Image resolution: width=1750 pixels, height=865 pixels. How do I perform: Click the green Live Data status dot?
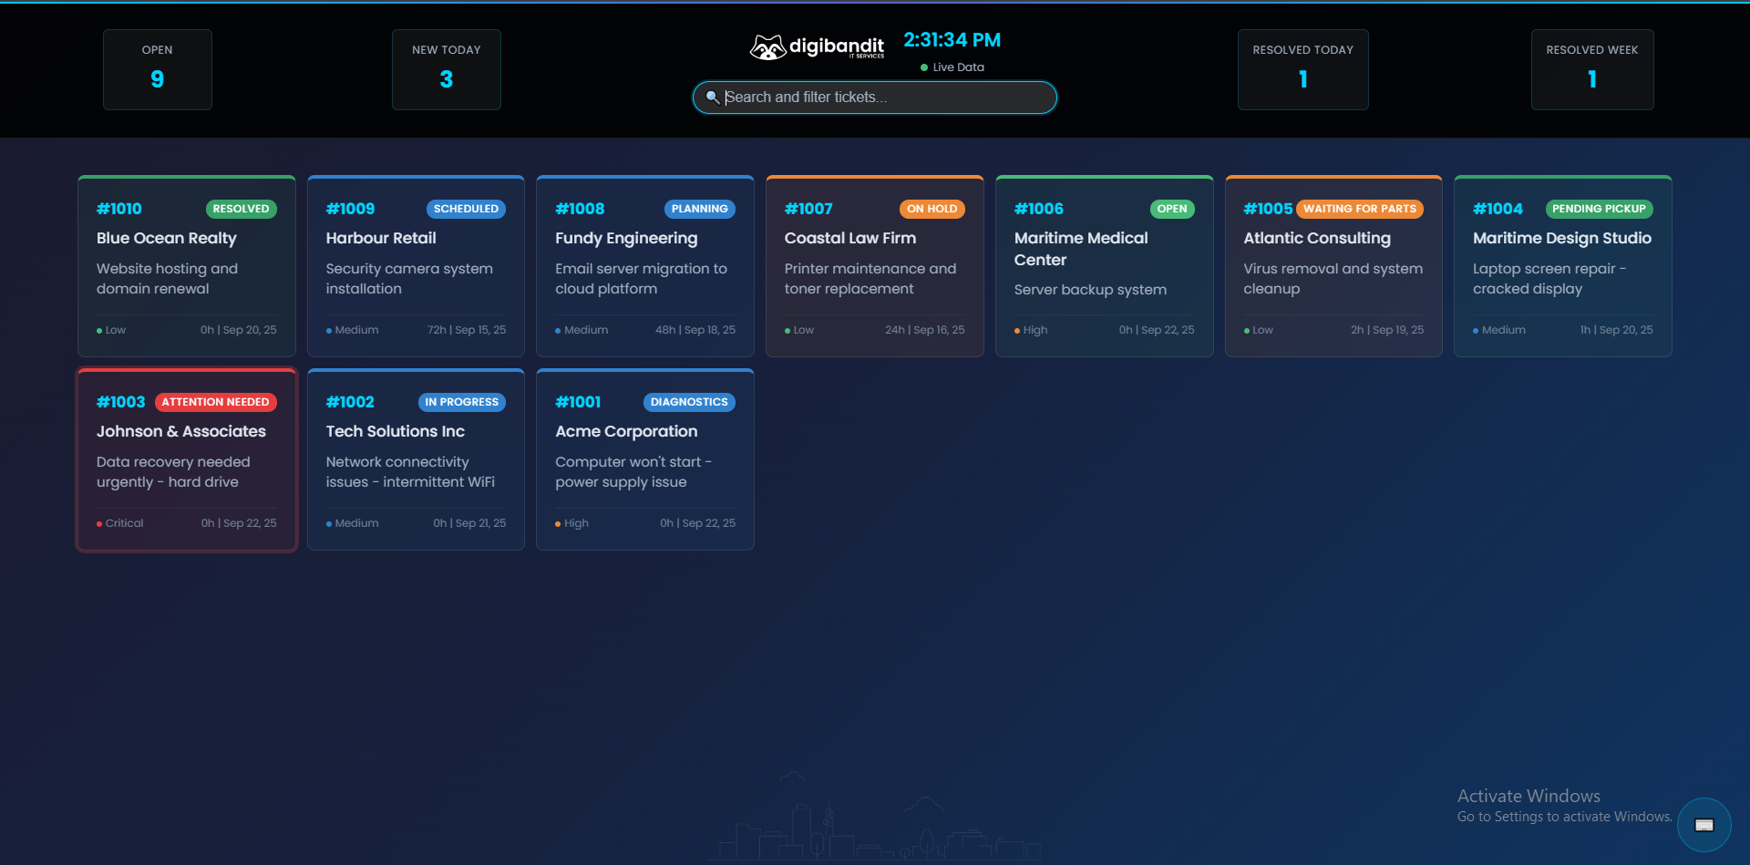pyautogui.click(x=924, y=67)
